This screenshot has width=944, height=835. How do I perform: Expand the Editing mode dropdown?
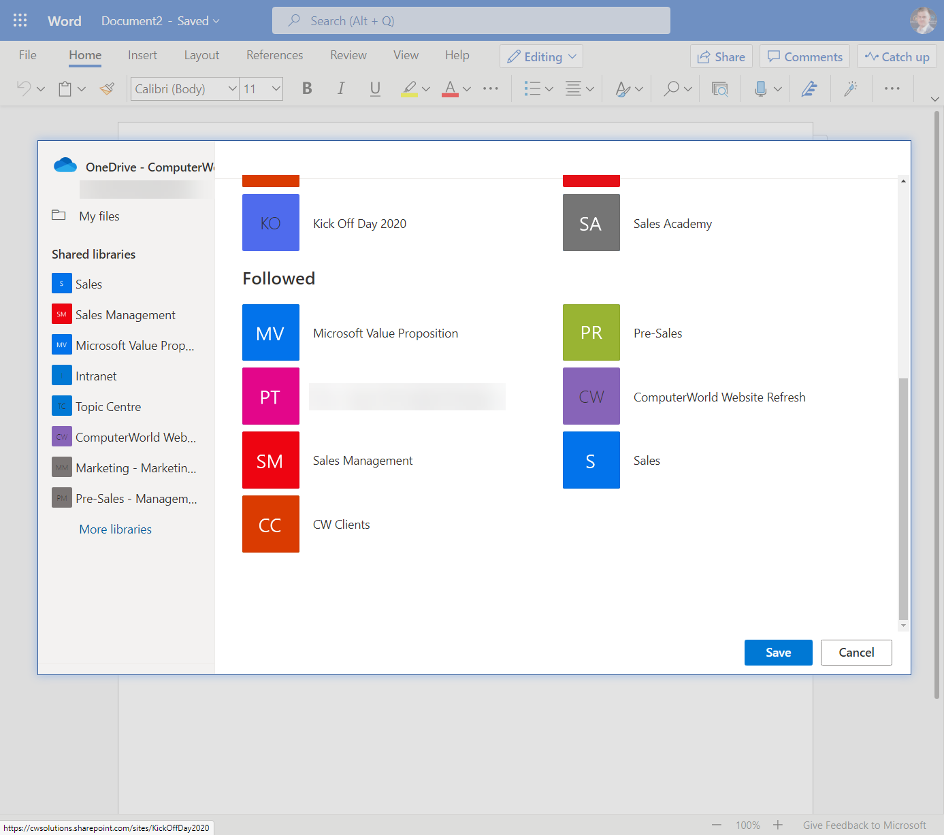pyautogui.click(x=572, y=56)
